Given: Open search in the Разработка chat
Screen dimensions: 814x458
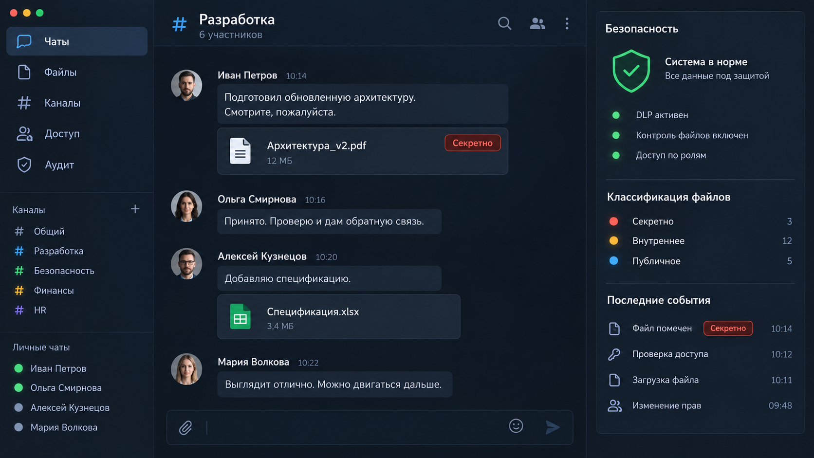Looking at the screenshot, I should click(504, 23).
